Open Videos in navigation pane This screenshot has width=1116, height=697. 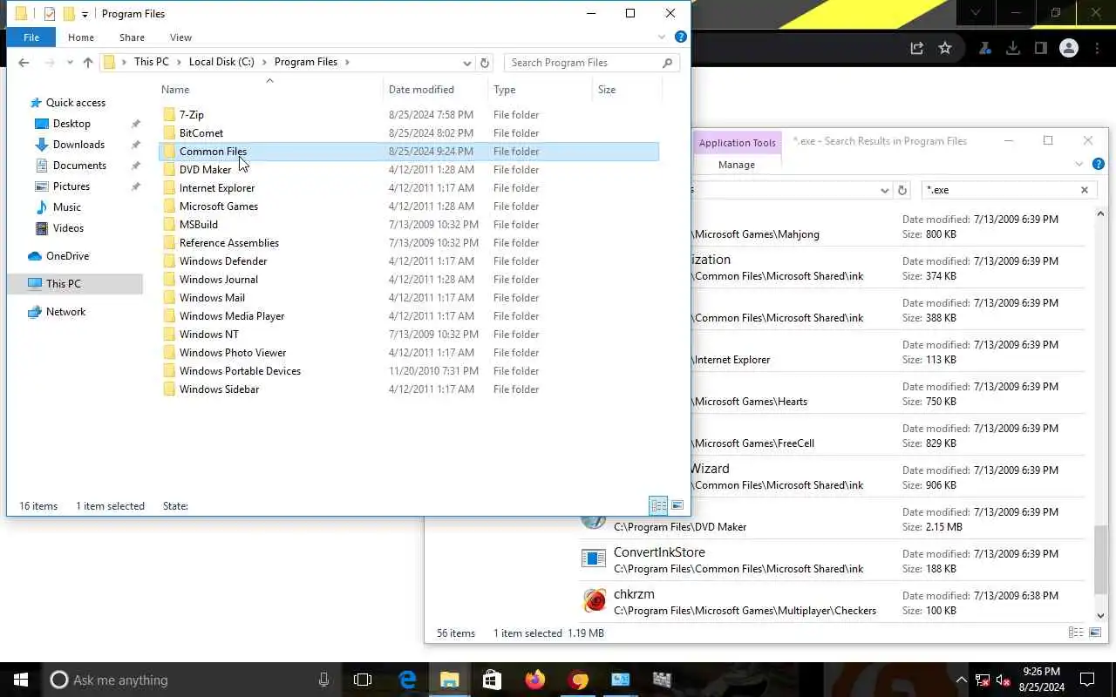click(69, 228)
